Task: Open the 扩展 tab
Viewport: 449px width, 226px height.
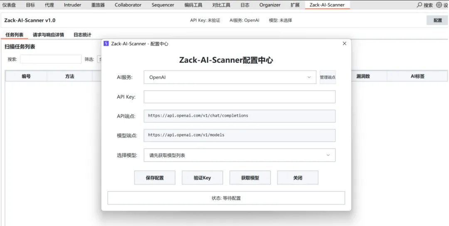Action: [x=295, y=5]
